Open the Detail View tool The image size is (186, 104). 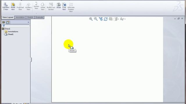(x=43, y=6)
